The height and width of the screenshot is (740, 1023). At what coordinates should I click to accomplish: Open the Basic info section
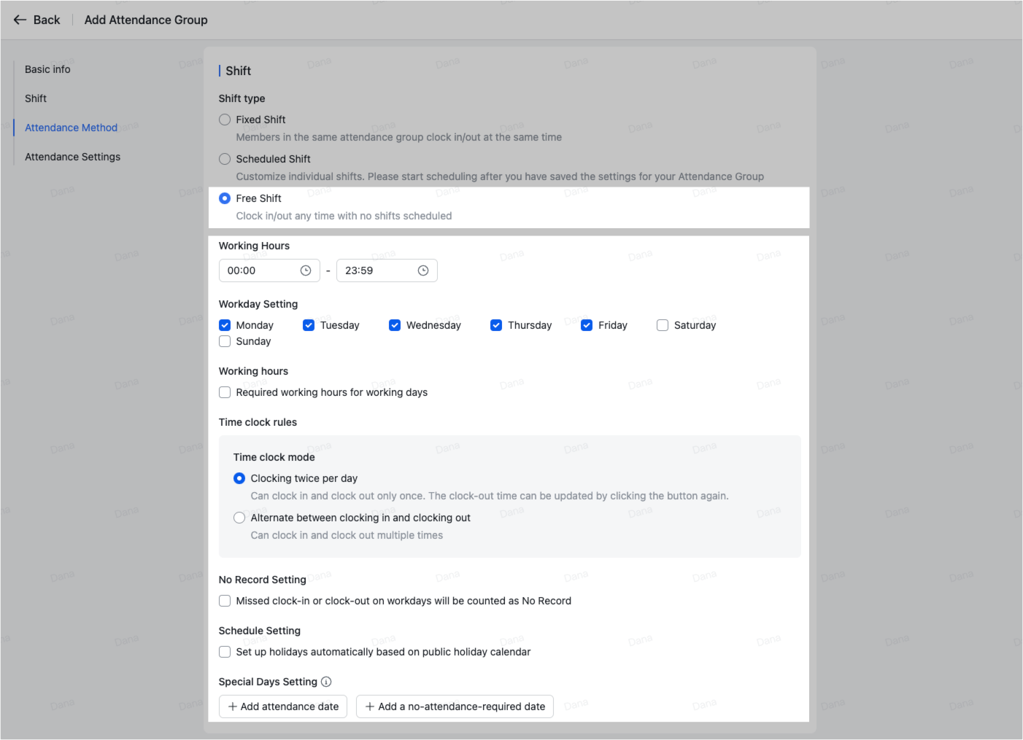(x=47, y=69)
